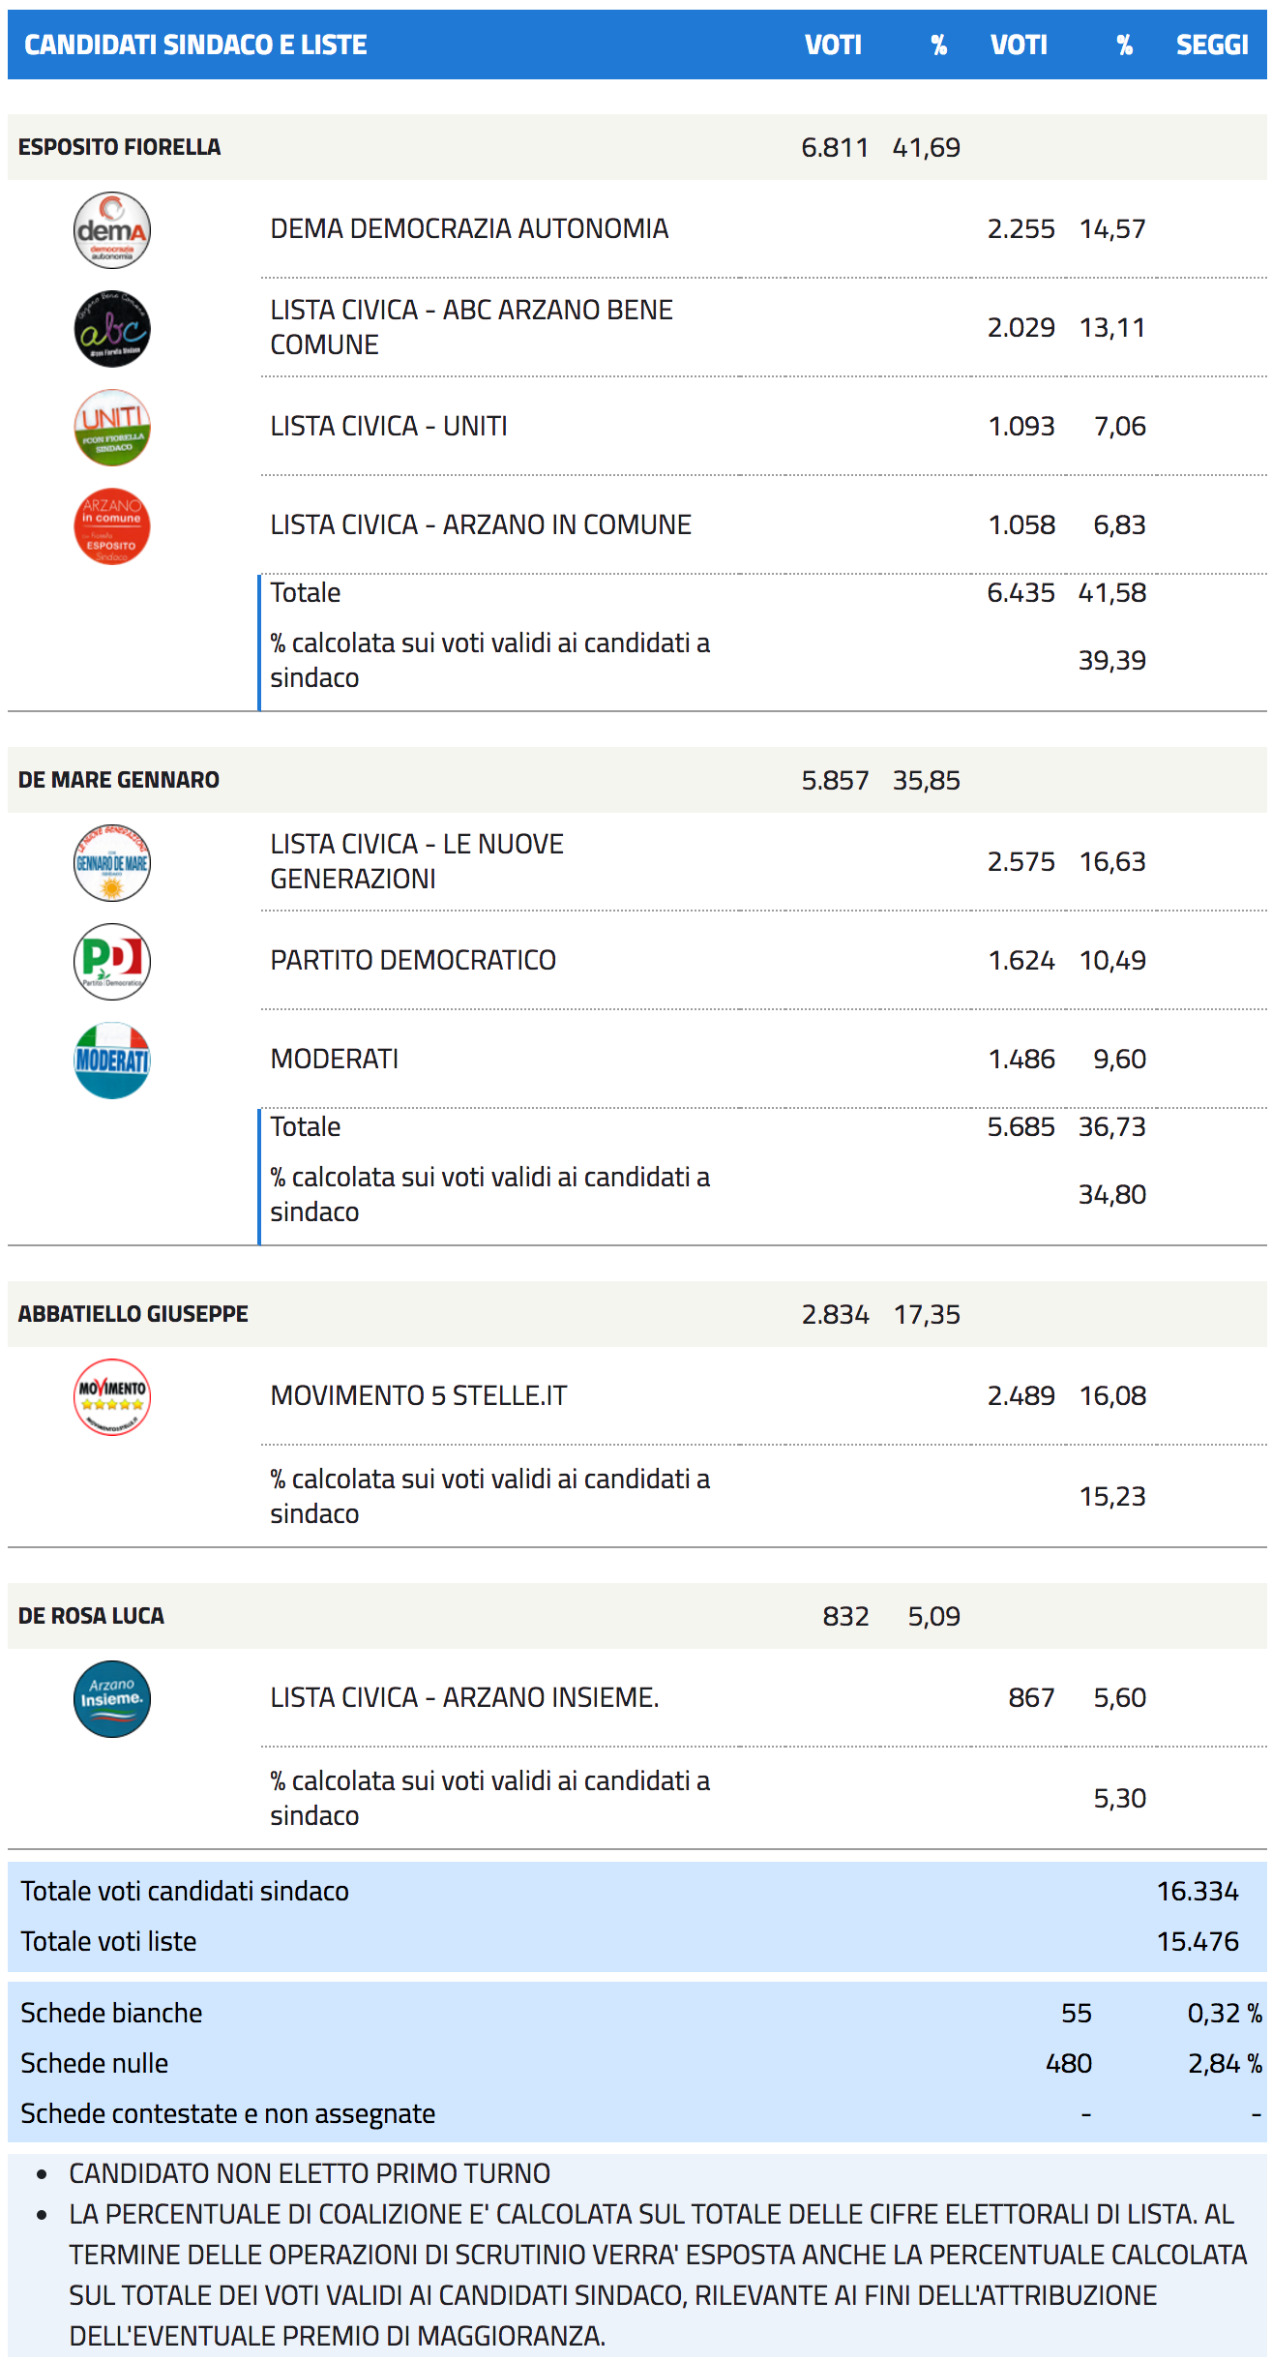Click the SEGGI column header
Image resolution: width=1272 pixels, height=2362 pixels.
(1211, 45)
